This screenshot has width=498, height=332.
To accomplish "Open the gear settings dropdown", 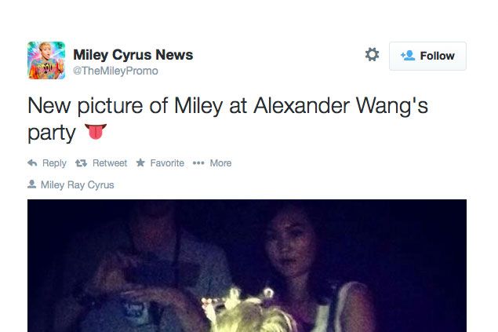I will 372,54.
